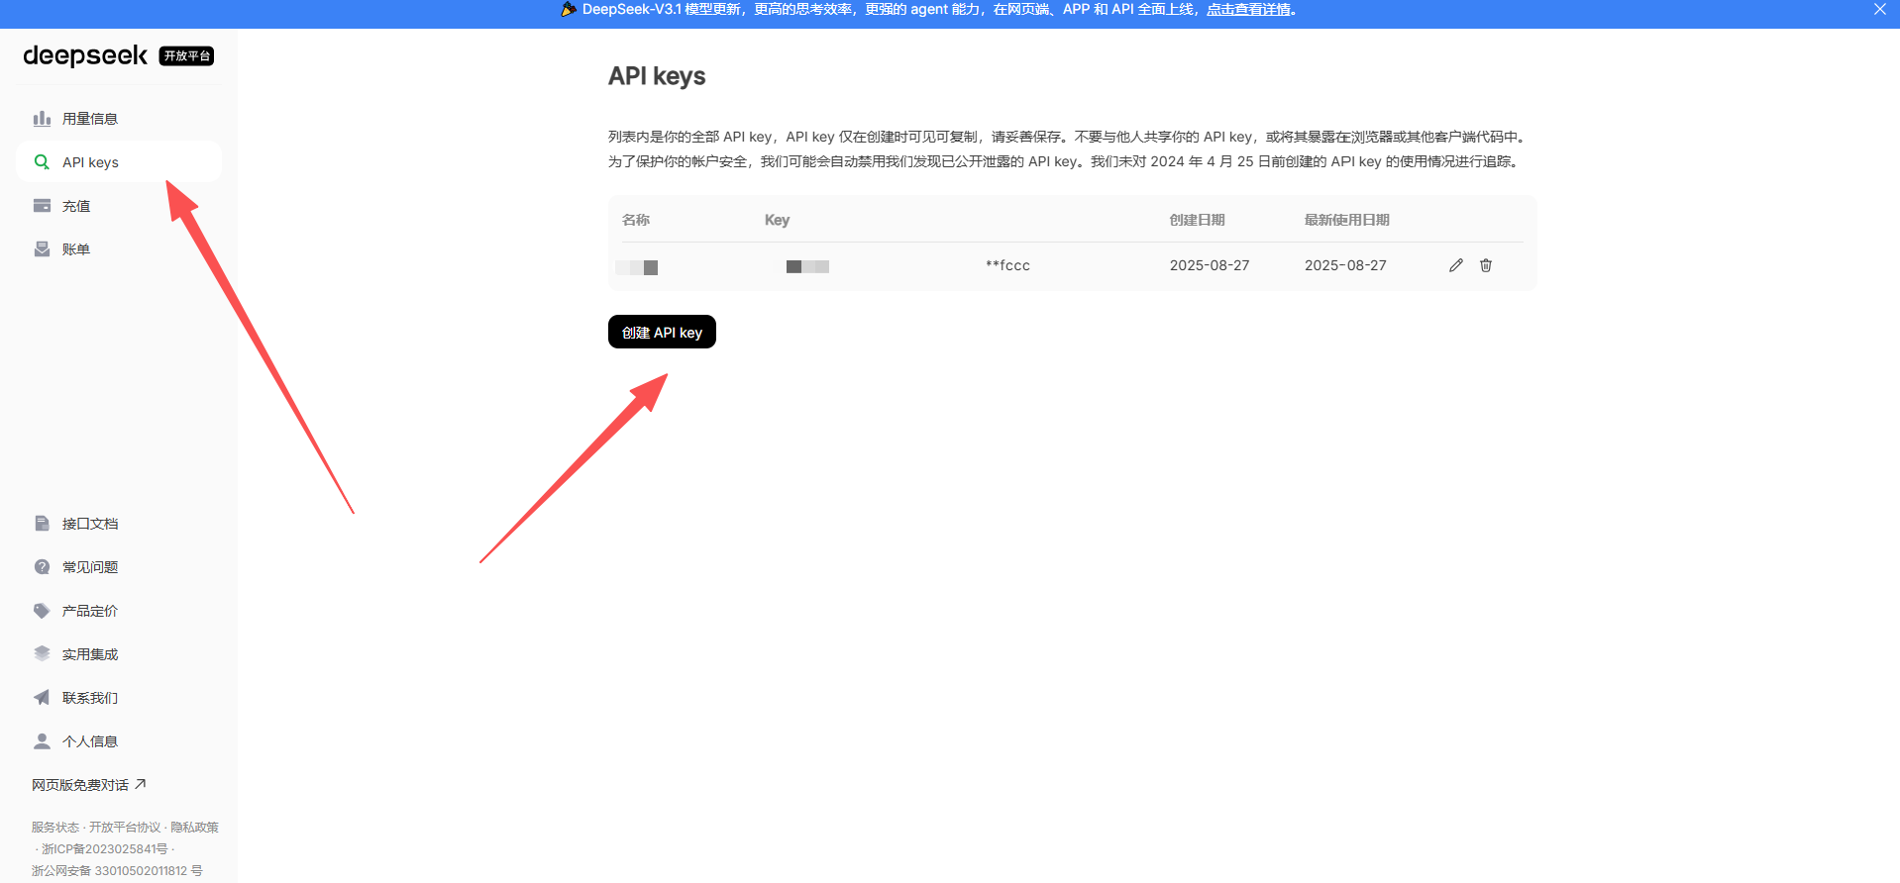Click the megaphone icon beside 联系我们
1900x883 pixels.
point(42,698)
